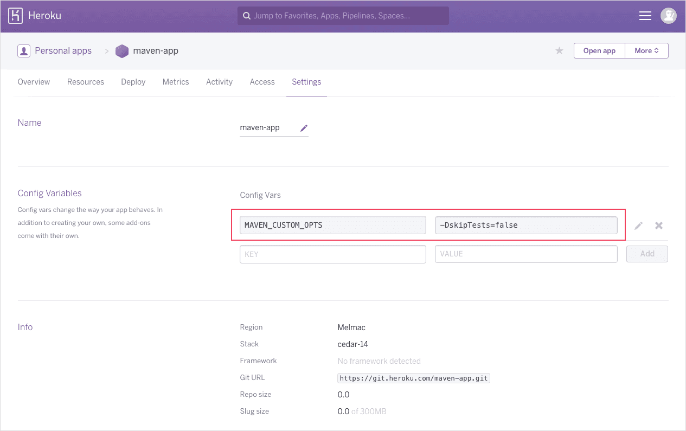Click the user avatar icon
Image resolution: width=686 pixels, height=431 pixels.
coord(668,16)
